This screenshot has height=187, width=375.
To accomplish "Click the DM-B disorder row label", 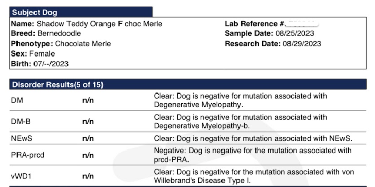I will 21,122.
